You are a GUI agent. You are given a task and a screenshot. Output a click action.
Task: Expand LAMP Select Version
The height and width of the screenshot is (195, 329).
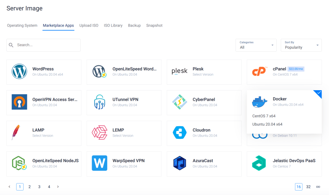coord(43,136)
